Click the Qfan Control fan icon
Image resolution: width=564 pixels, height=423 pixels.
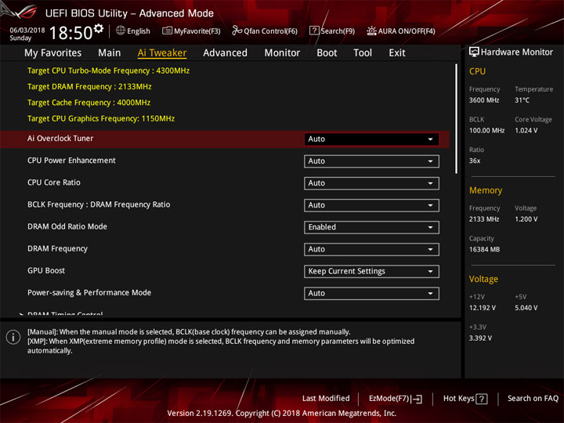(237, 31)
